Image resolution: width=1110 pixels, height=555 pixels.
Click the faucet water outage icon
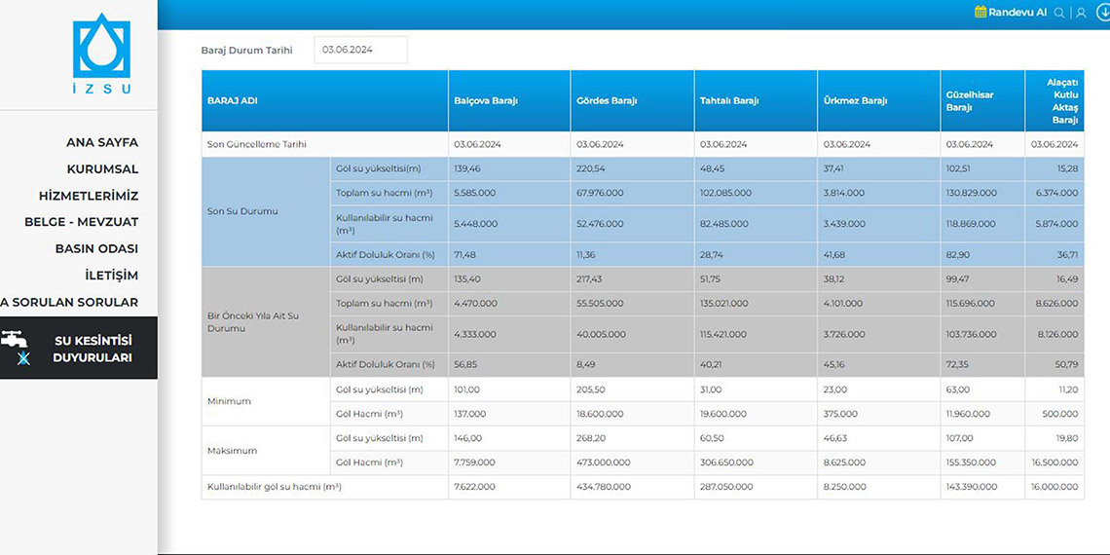(x=15, y=340)
